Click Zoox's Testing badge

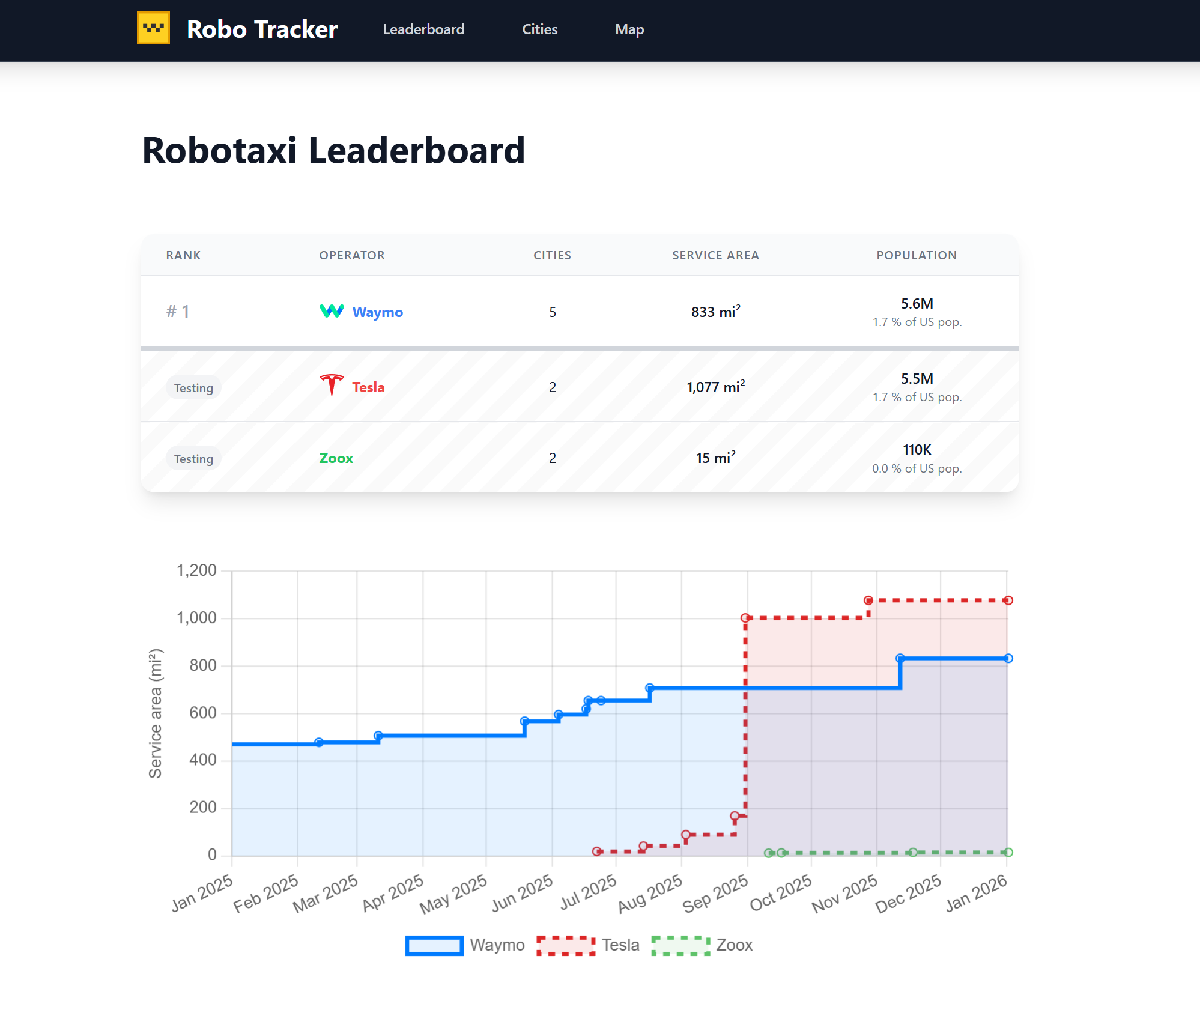[x=193, y=459]
